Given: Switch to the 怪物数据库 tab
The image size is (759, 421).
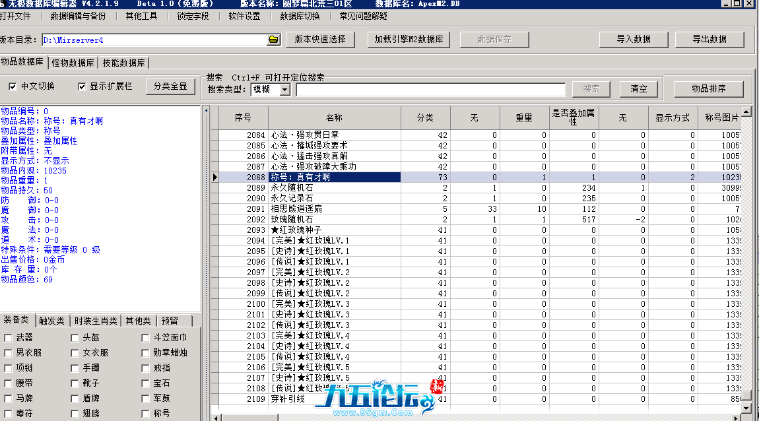Looking at the screenshot, I should [73, 63].
